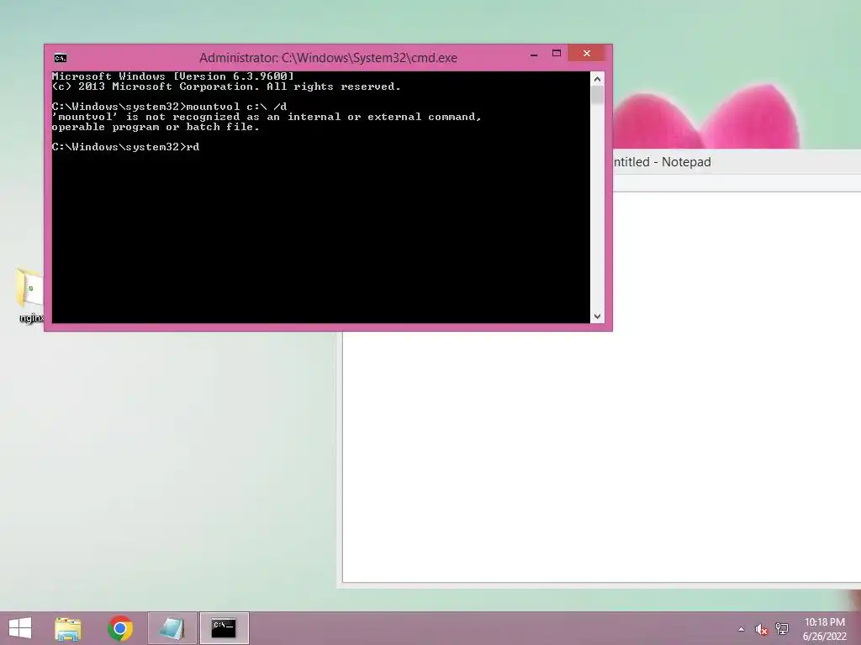
Task: Click the 'is not recognized' error line
Action: (x=267, y=117)
